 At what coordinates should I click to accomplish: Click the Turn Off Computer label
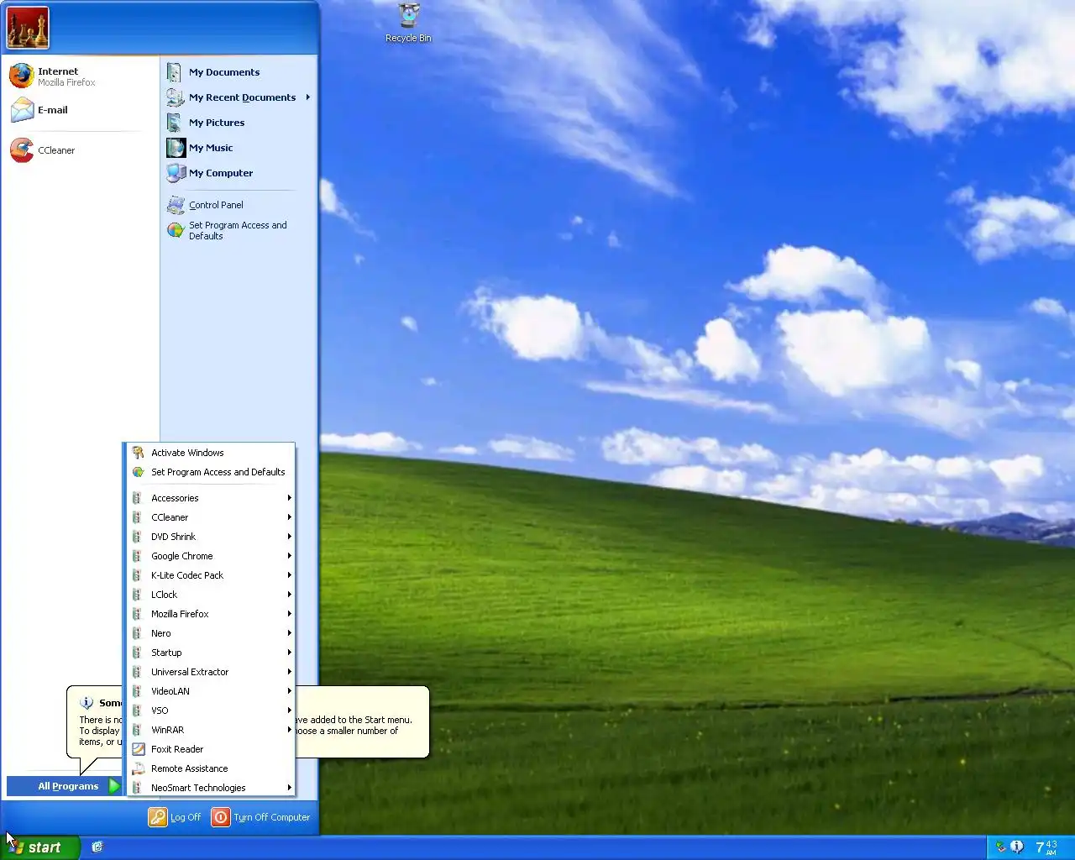[x=271, y=817]
